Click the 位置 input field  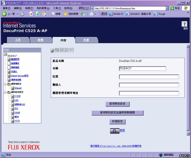click(x=149, y=77)
